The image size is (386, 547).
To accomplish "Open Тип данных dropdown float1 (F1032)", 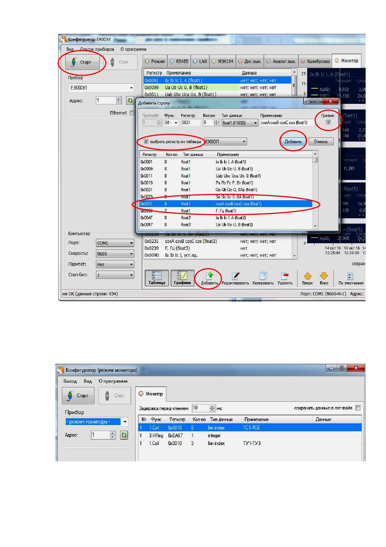I will 240,123.
